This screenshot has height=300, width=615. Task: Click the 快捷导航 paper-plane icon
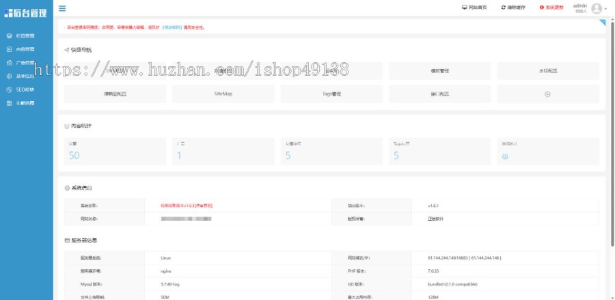tap(67, 50)
